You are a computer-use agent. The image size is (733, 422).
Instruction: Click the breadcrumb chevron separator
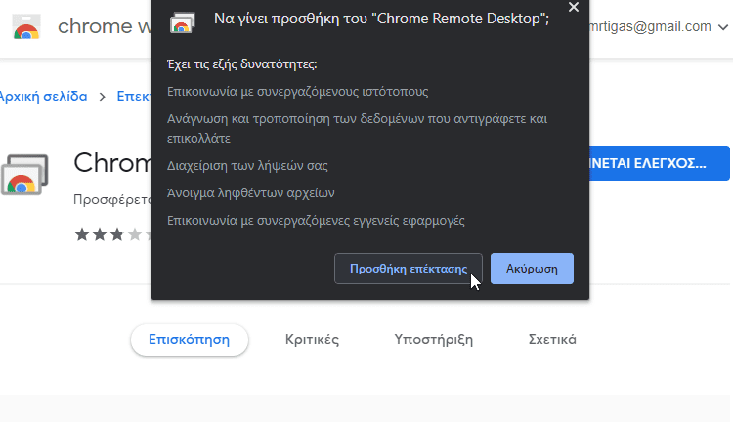pos(102,97)
